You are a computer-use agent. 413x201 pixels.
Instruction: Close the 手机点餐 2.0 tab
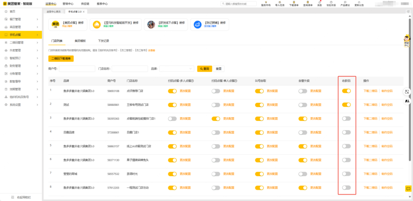83,12
